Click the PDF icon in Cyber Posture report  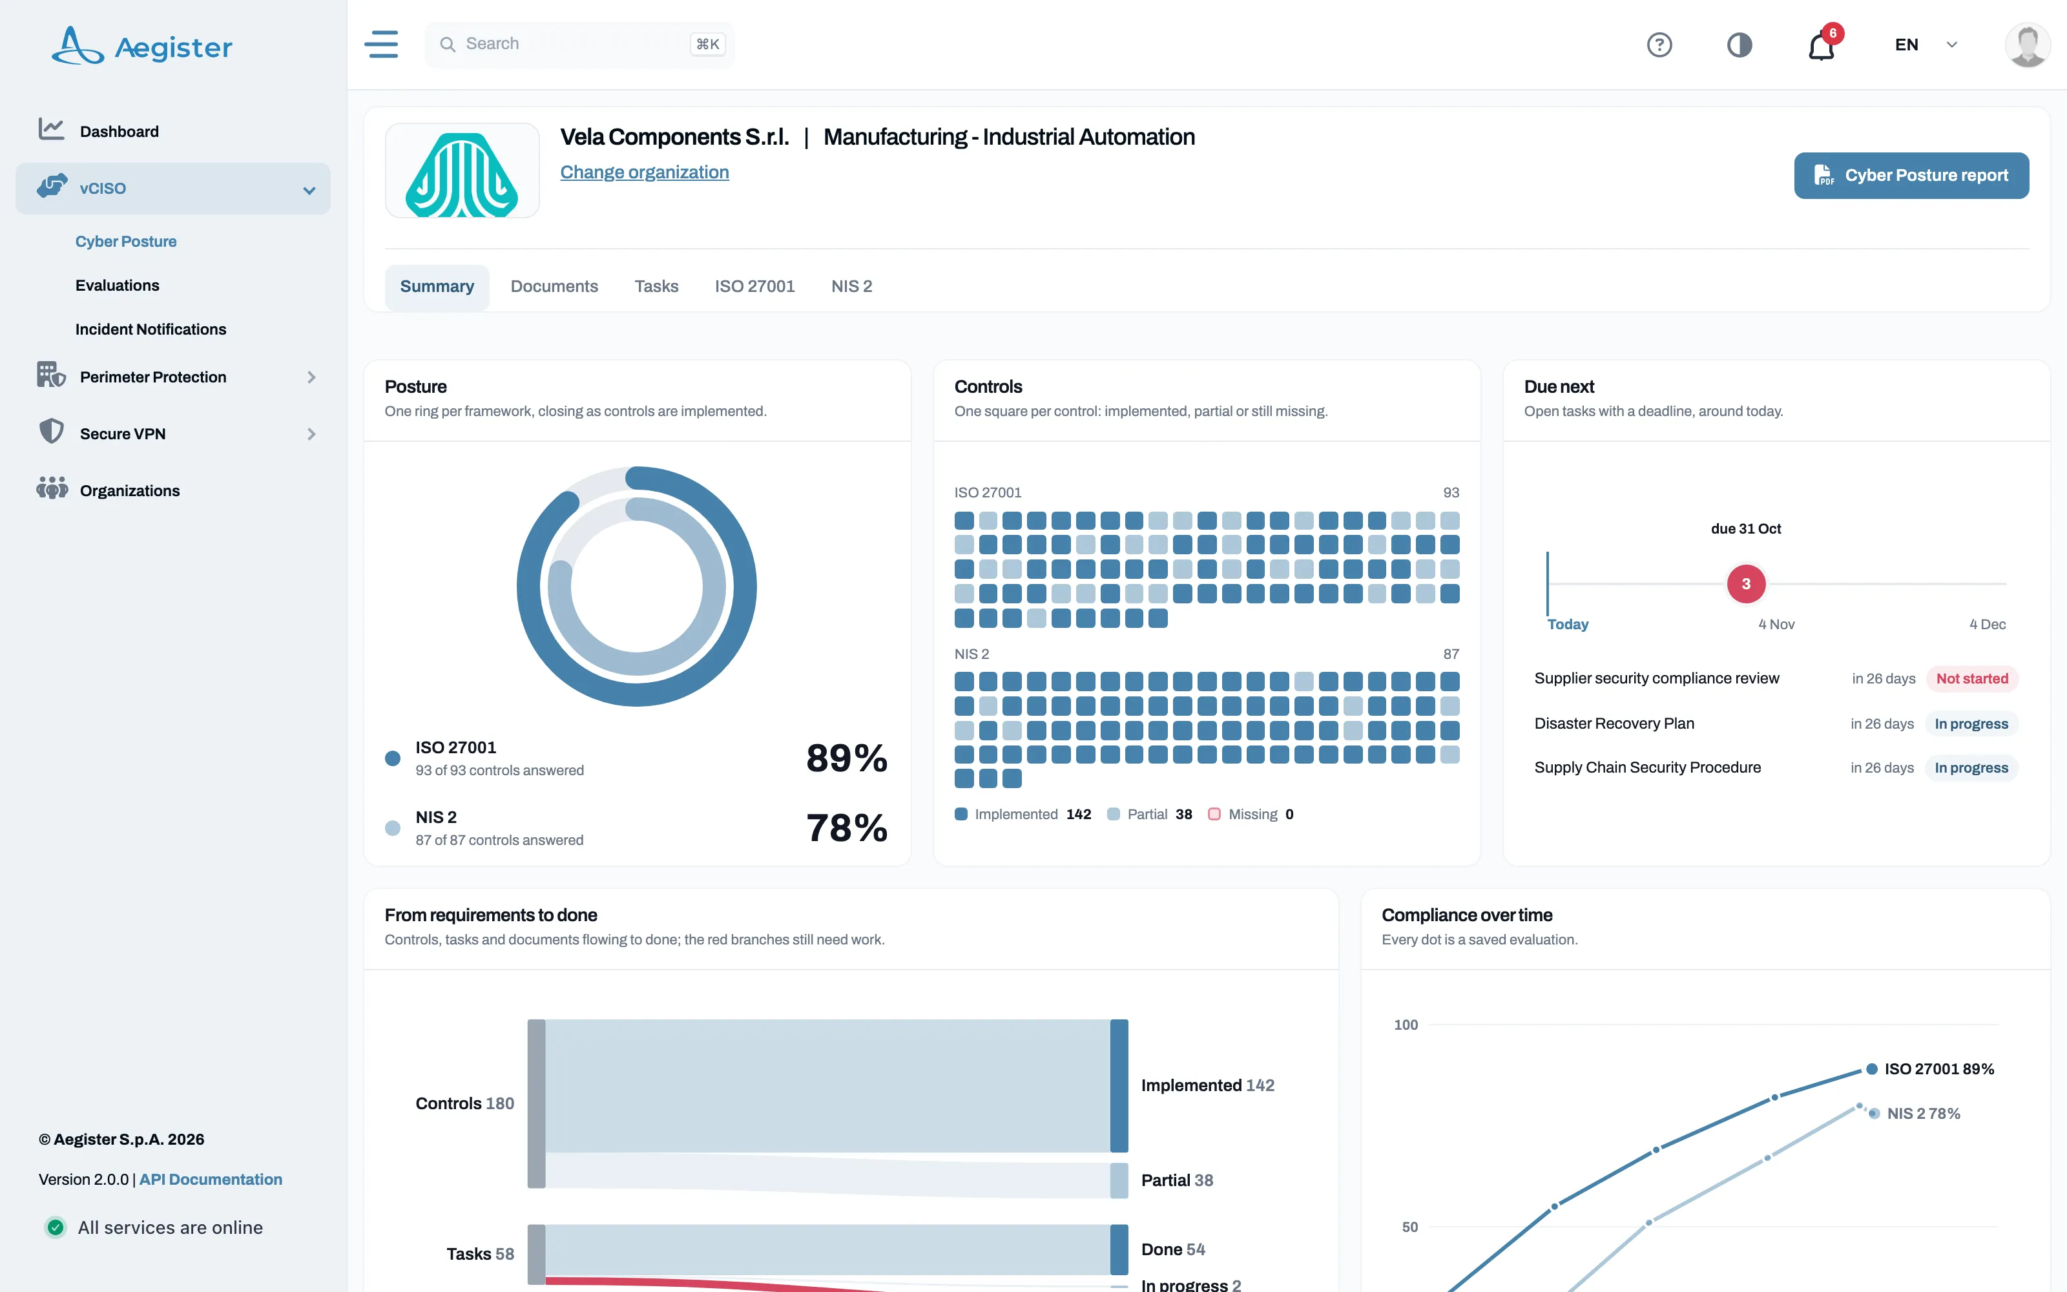pyautogui.click(x=1823, y=175)
